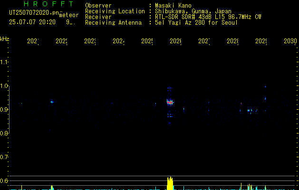Click the count value "9_." beside the date
The width and height of the screenshot is (299, 190).
pos(70,22)
